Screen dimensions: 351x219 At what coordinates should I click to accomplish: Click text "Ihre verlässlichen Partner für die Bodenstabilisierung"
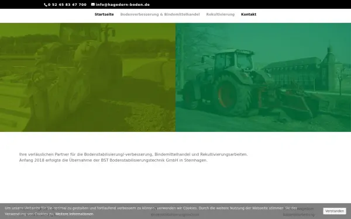coord(71,154)
